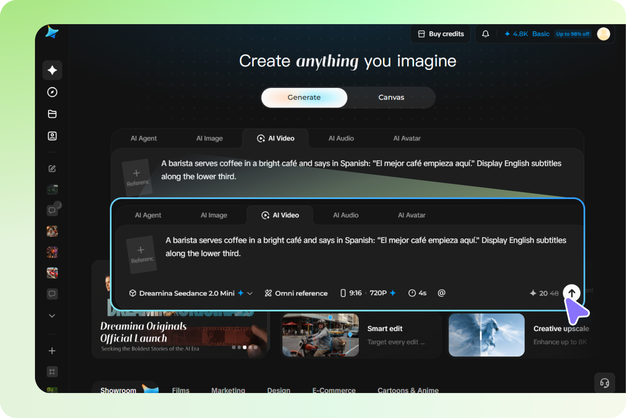Click the Buy credits button
The image size is (626, 418).
[441, 34]
